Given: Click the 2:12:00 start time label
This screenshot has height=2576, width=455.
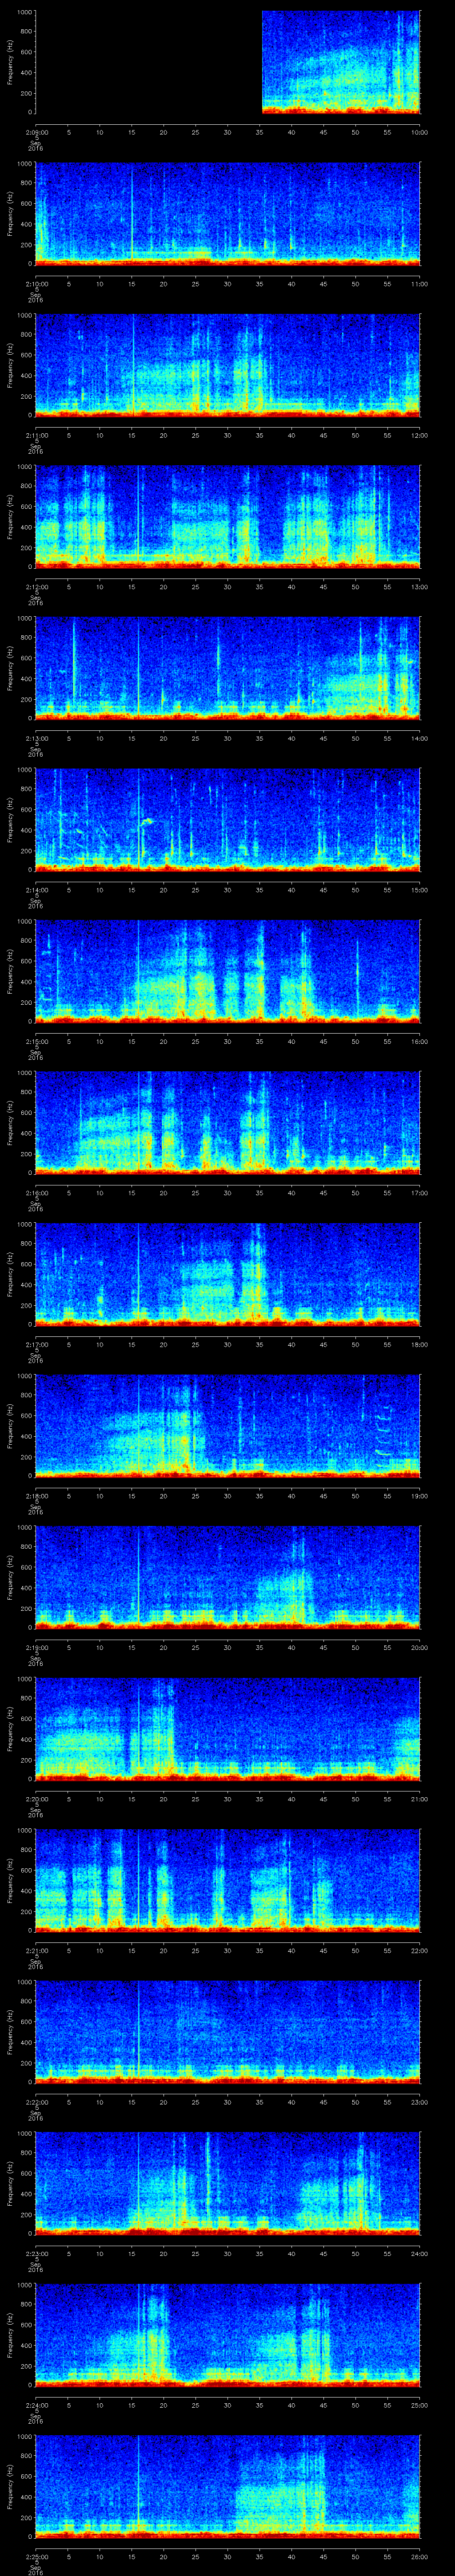Looking at the screenshot, I should 36,586.
